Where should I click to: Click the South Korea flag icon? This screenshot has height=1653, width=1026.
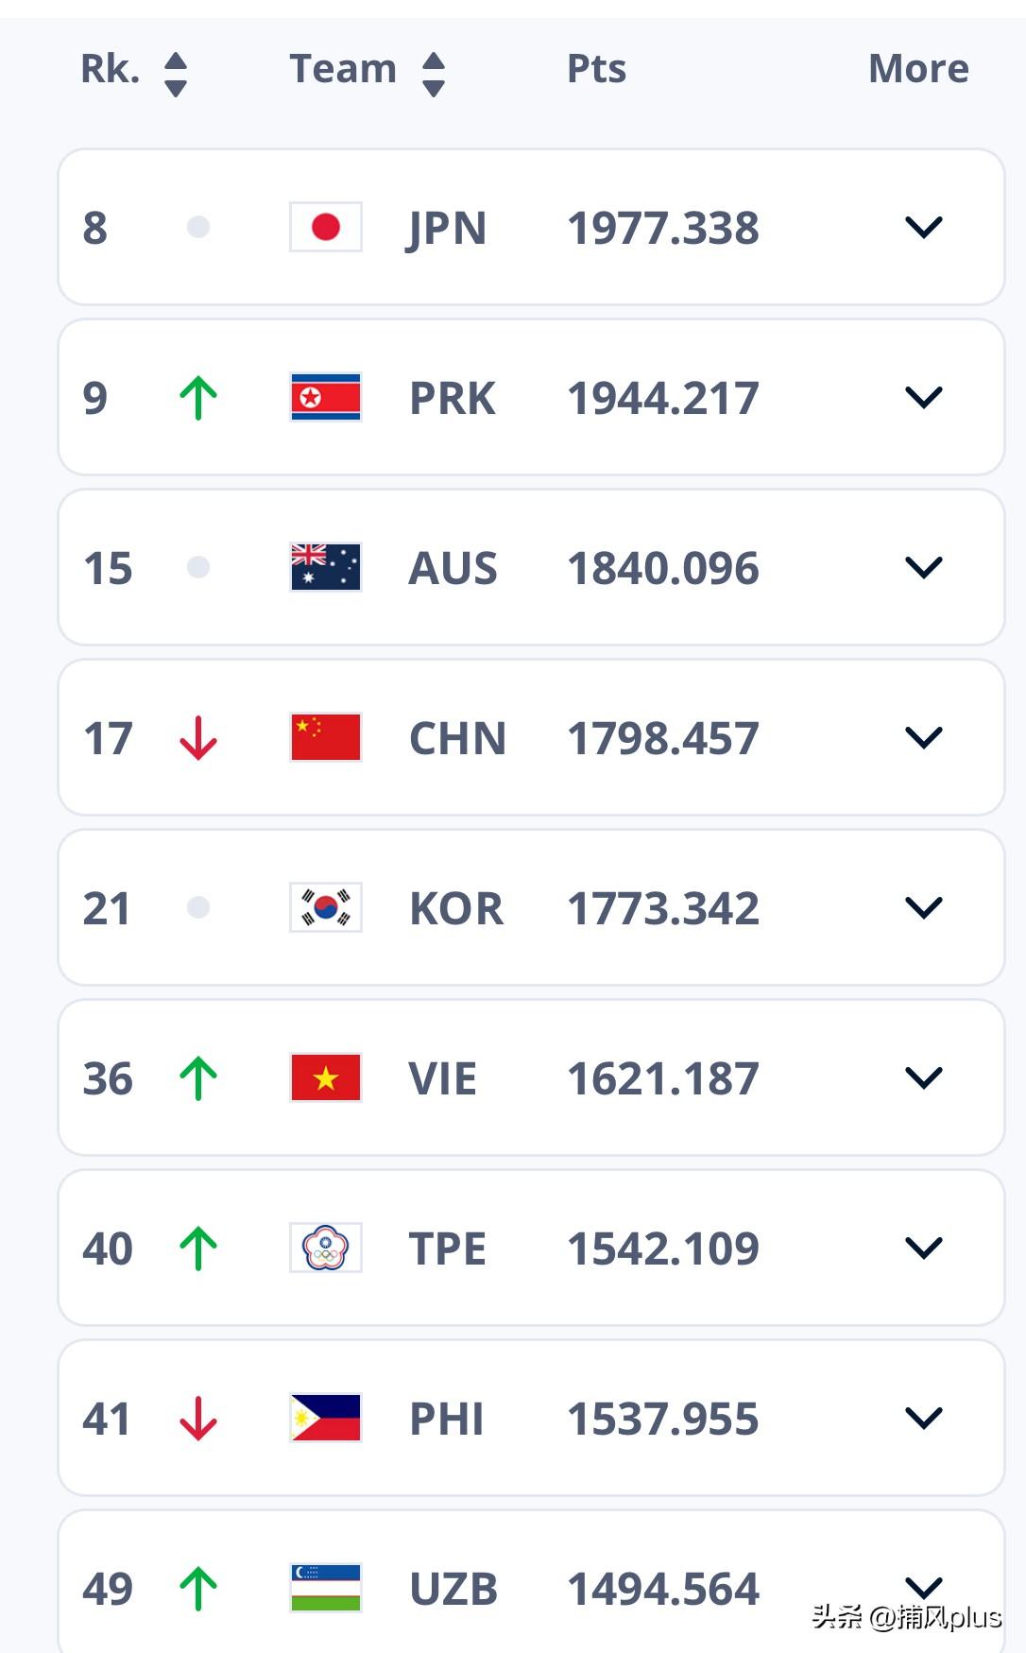click(325, 907)
